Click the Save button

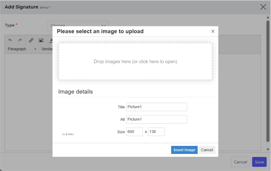point(259,162)
